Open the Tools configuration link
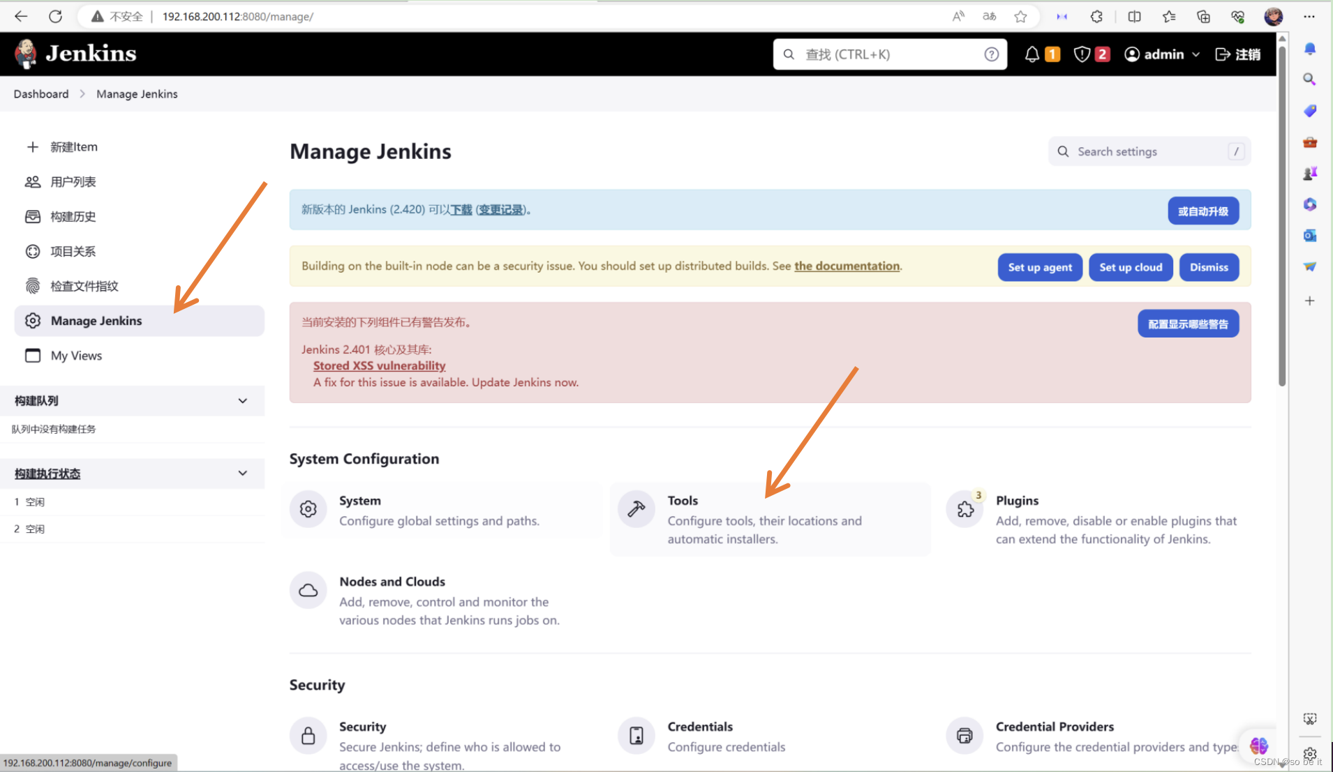This screenshot has height=772, width=1333. point(770,520)
